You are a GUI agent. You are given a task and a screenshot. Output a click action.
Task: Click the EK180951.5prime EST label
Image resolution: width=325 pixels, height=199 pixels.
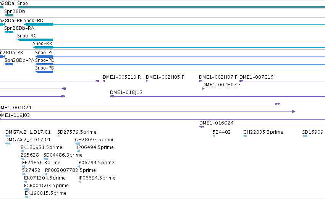tap(42, 147)
